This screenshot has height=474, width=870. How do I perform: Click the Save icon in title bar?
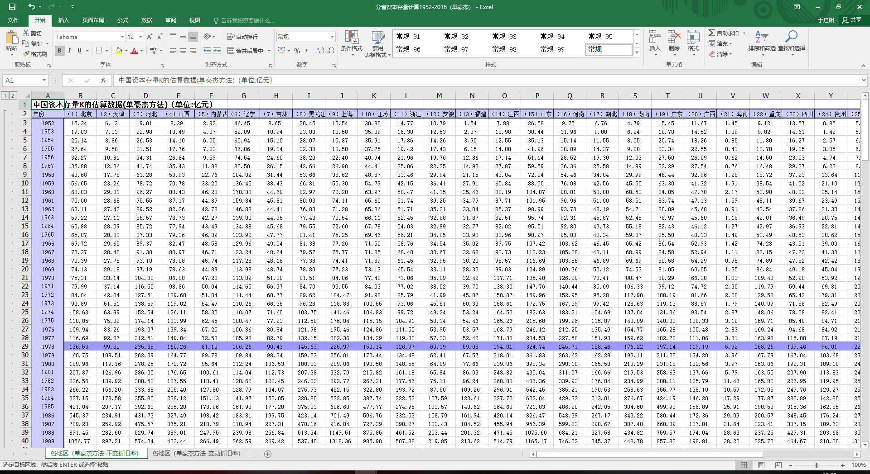(12, 7)
